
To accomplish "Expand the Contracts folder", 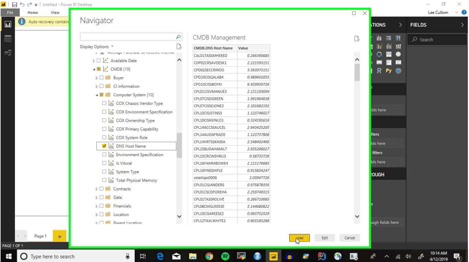I will 96,189.
